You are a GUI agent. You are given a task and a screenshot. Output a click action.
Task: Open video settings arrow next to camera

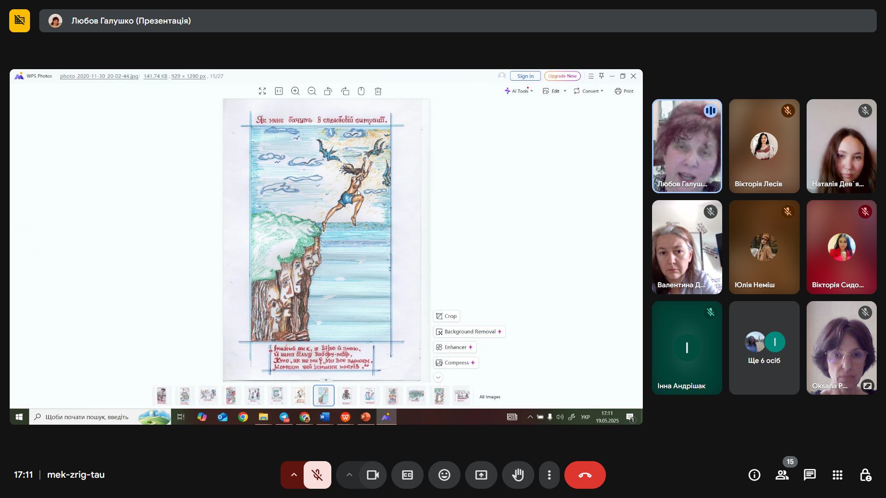coord(349,475)
